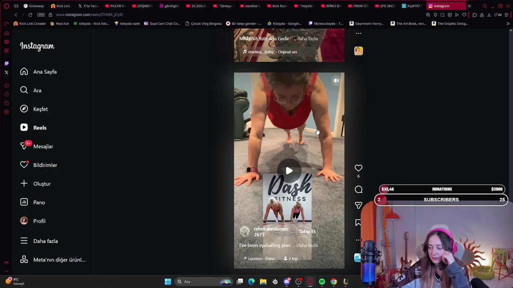
Task: Open Bildirimler notifications
Action: tap(39, 165)
